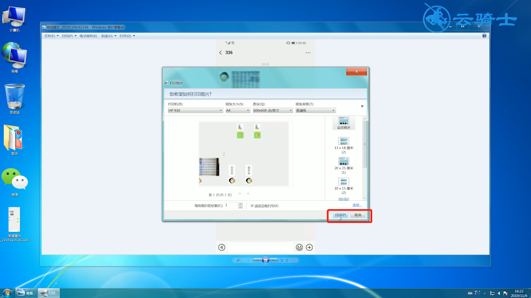The width and height of the screenshot is (531, 298).
Task: Select the 20 x 25 cm layout
Action: pyautogui.click(x=343, y=166)
